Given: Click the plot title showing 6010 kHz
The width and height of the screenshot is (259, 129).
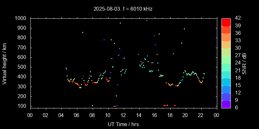Looking at the screenshot, I should pyautogui.click(x=123, y=9).
